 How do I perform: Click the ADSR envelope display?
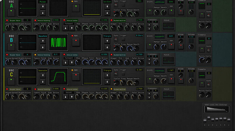(217, 110)
